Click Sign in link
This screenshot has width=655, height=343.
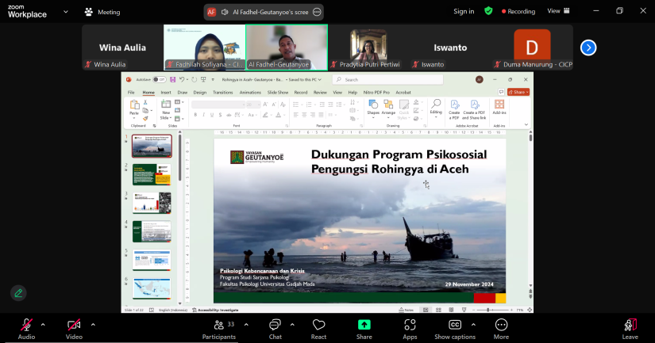(464, 11)
